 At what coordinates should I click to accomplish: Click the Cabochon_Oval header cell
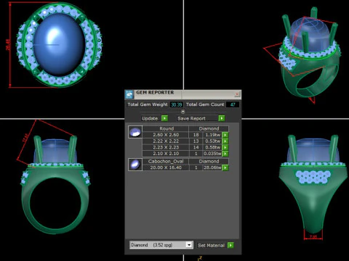[x=166, y=161]
